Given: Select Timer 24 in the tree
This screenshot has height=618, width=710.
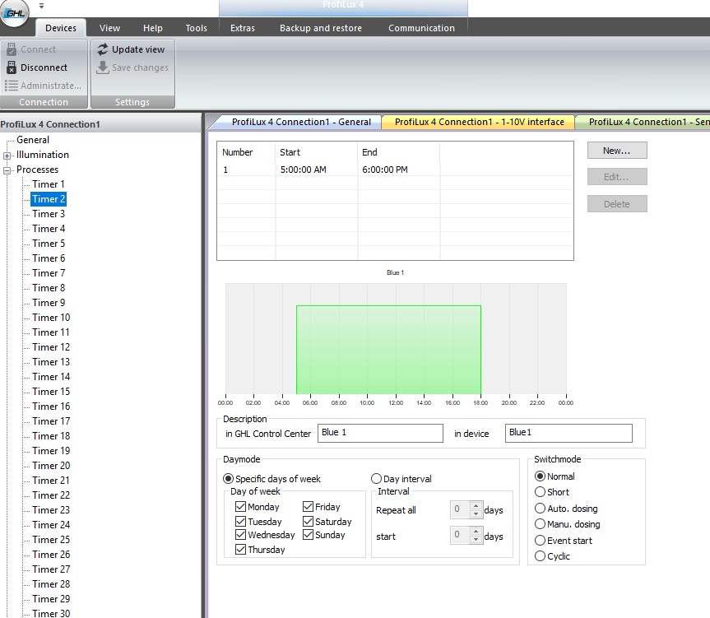Looking at the screenshot, I should [x=51, y=525].
